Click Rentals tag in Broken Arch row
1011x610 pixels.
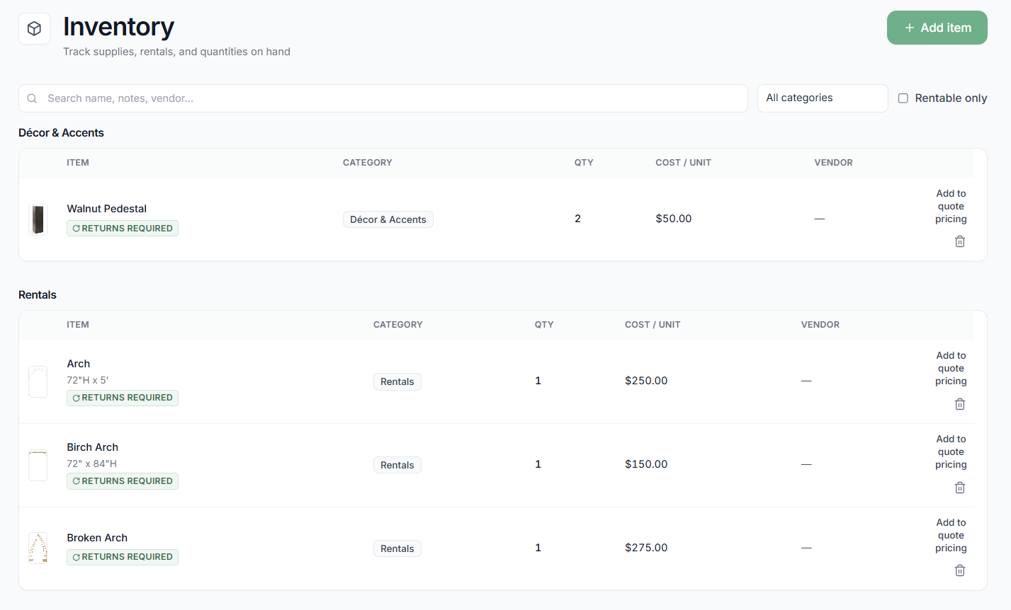[397, 548]
